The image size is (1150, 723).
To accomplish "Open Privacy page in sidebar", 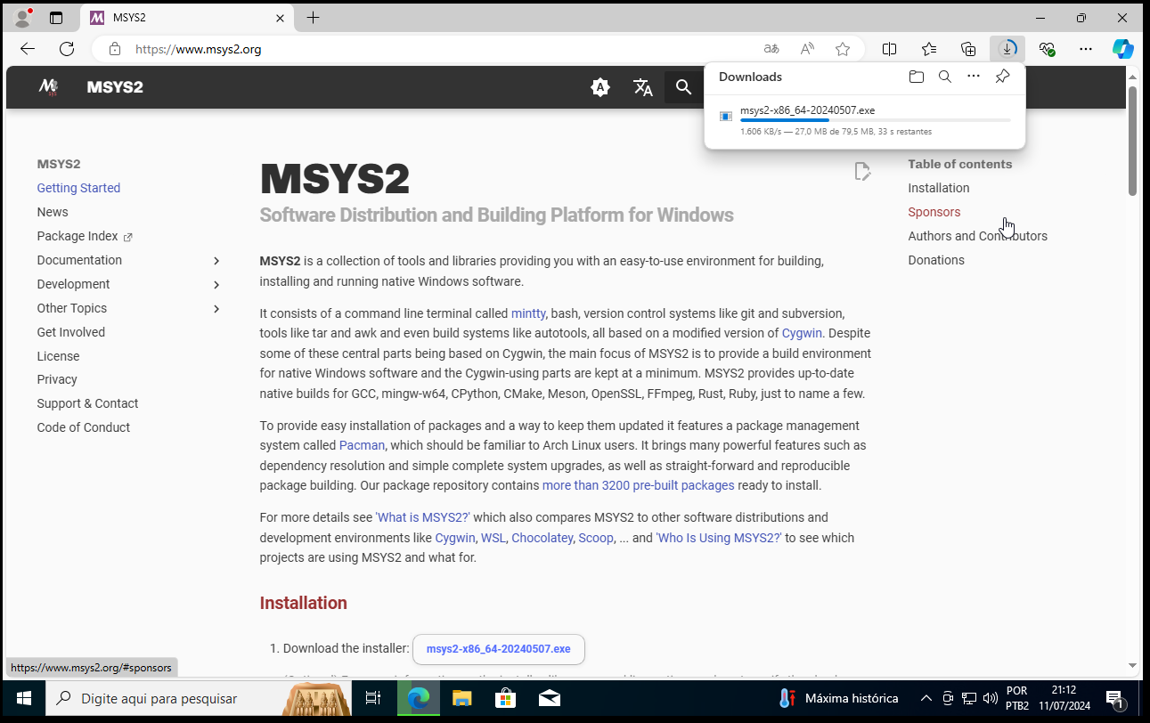I will coord(57,379).
